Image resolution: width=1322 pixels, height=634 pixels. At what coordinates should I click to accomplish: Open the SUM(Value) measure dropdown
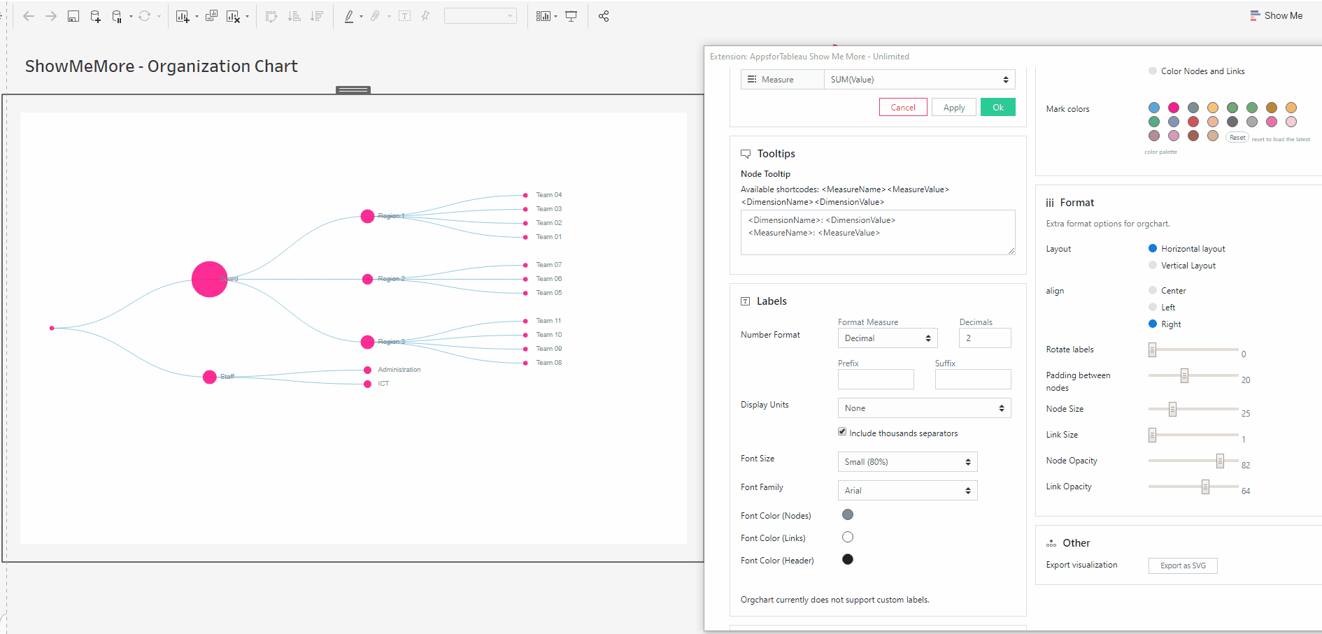pos(920,80)
